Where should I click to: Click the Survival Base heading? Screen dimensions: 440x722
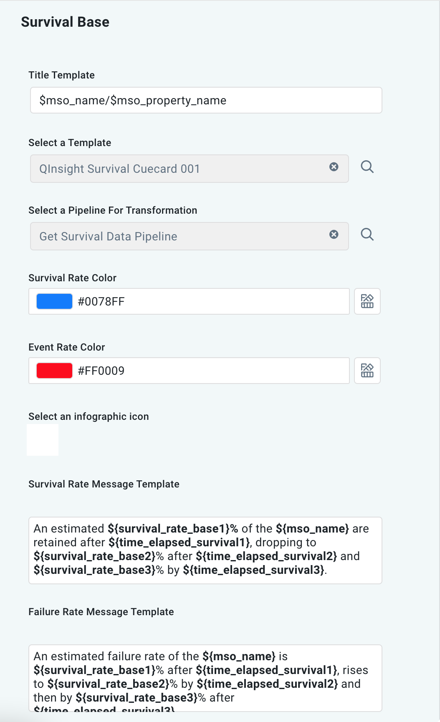(65, 22)
